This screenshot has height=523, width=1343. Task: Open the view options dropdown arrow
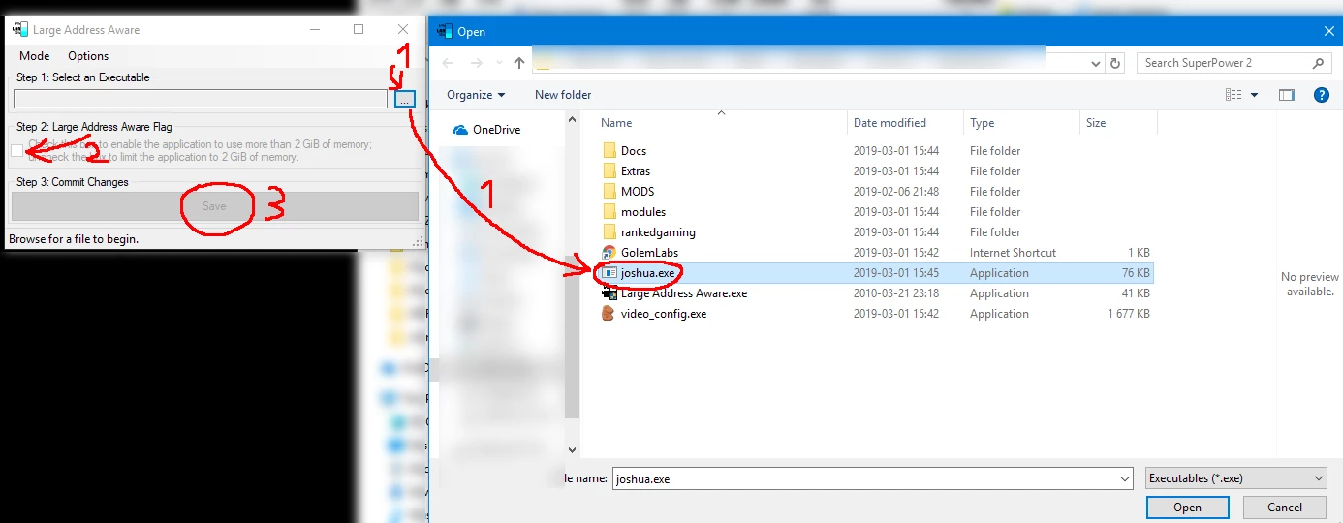pyautogui.click(x=1254, y=95)
